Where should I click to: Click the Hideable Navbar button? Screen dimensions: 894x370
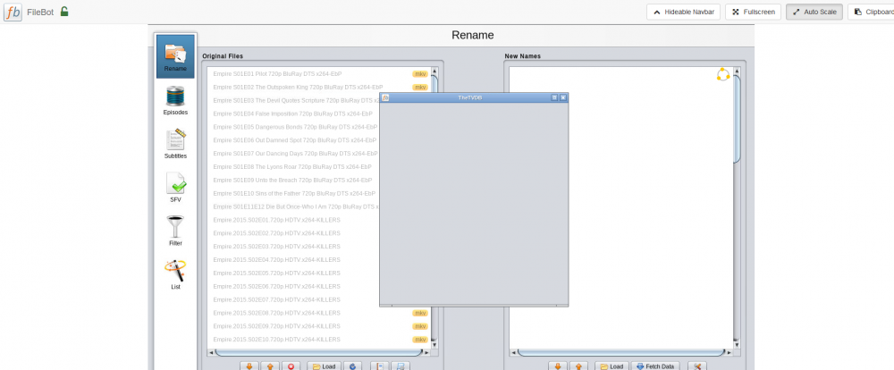684,12
